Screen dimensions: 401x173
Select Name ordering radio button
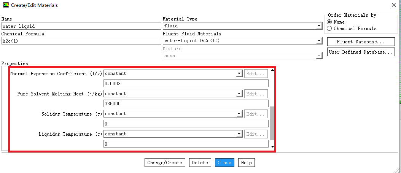pos(329,22)
